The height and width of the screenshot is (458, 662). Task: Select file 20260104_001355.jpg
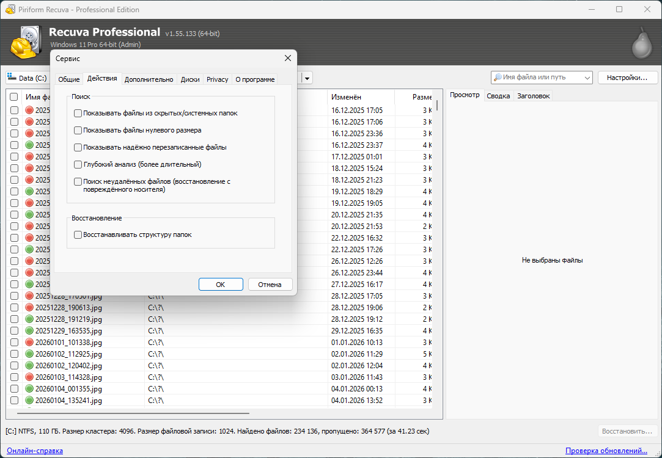coord(68,389)
